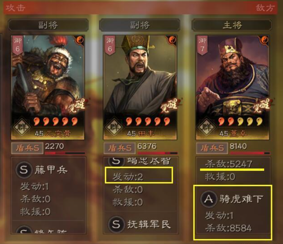Click the 盾兵S troop label under 兀突骨
This screenshot has width=283, height=244.
pyautogui.click(x=27, y=148)
